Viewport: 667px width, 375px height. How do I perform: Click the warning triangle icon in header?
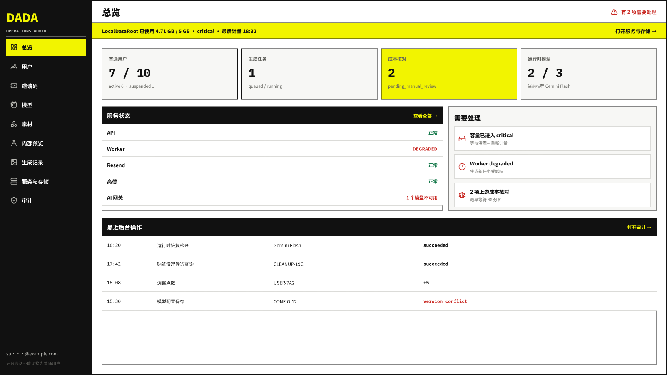pos(614,12)
